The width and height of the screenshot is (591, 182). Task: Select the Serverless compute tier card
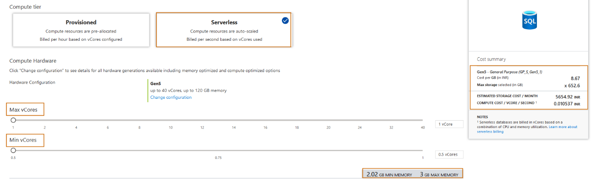pyautogui.click(x=224, y=30)
